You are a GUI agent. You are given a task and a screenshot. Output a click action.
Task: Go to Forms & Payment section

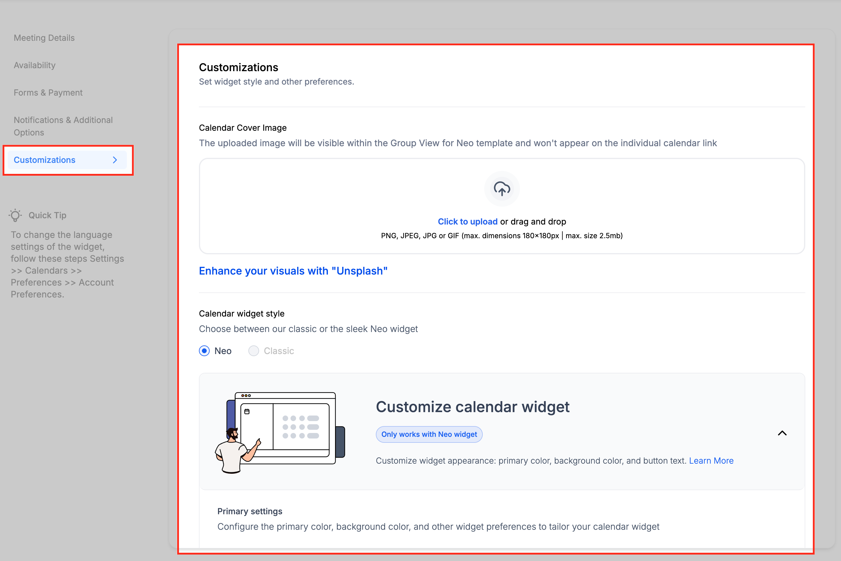click(x=48, y=93)
